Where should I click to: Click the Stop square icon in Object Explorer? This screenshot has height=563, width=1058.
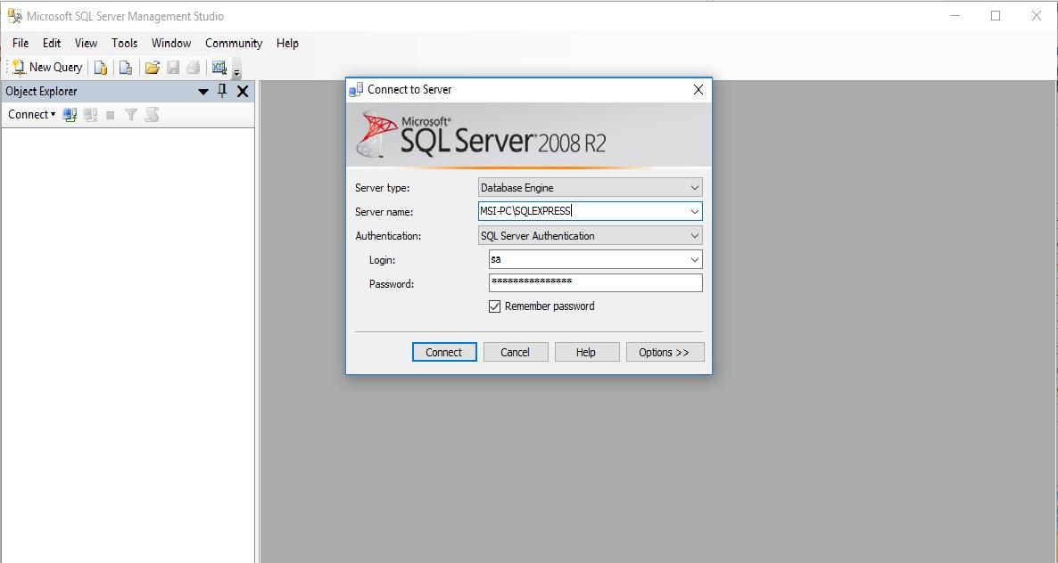(111, 115)
